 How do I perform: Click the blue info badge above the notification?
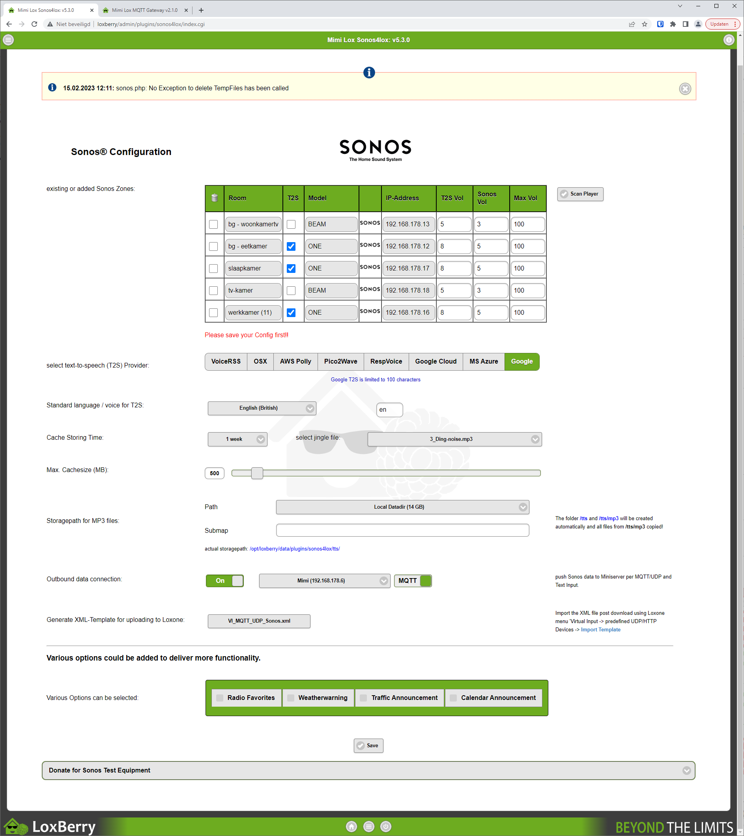(x=369, y=73)
